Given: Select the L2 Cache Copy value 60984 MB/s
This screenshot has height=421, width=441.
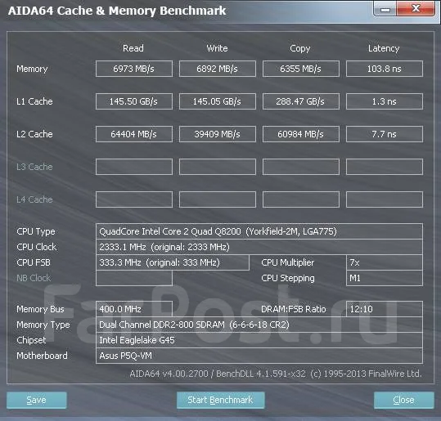Looking at the screenshot, I should [x=300, y=134].
